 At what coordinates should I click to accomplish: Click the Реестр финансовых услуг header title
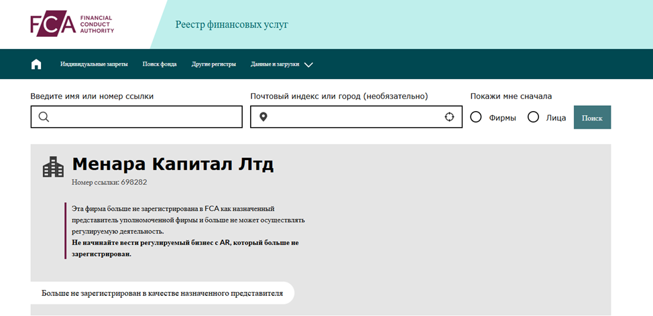click(x=231, y=25)
